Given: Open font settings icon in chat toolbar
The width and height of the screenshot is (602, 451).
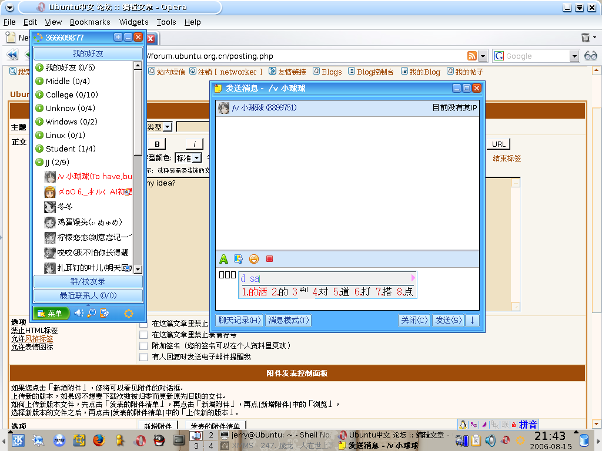Looking at the screenshot, I should [x=223, y=259].
